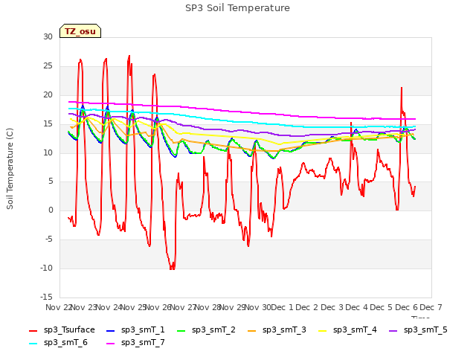Click the Dec 2 x-axis tick label
This screenshot has height=357, width=476.
click(307, 307)
